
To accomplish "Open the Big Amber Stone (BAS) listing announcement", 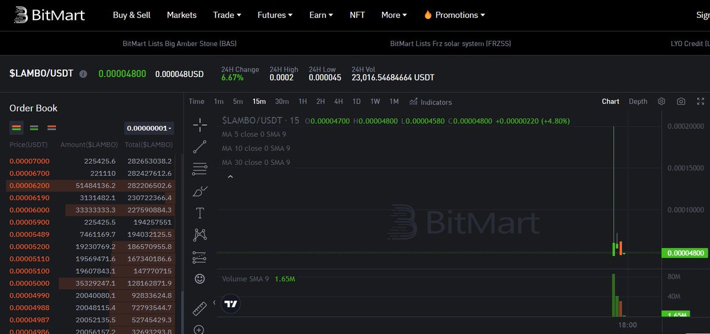I will click(180, 44).
